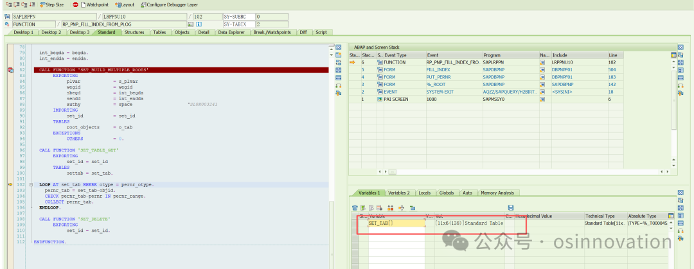This screenshot has width=694, height=269.
Task: Open the Memory Analysis tab
Action: tap(497, 193)
